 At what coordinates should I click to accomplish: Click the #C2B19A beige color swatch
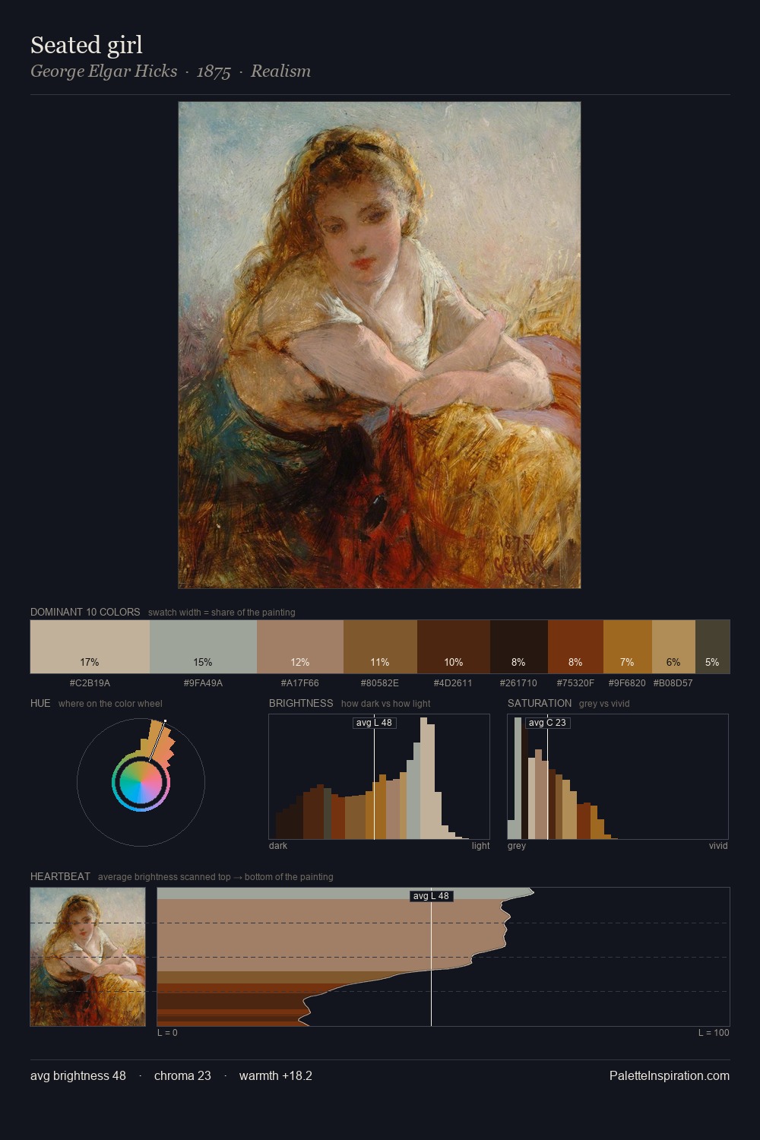point(90,647)
